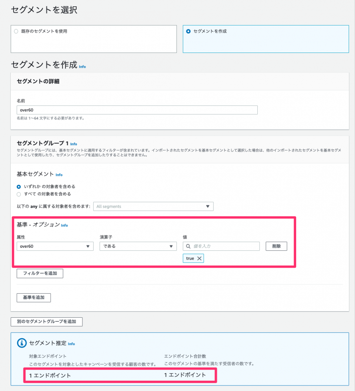Click inside the 名前 field containing over60

pos(137,110)
